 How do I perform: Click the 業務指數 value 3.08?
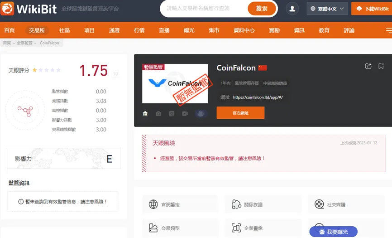click(101, 101)
